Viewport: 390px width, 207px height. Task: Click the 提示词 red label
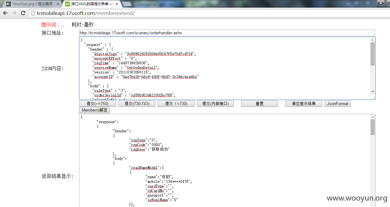click(x=53, y=25)
